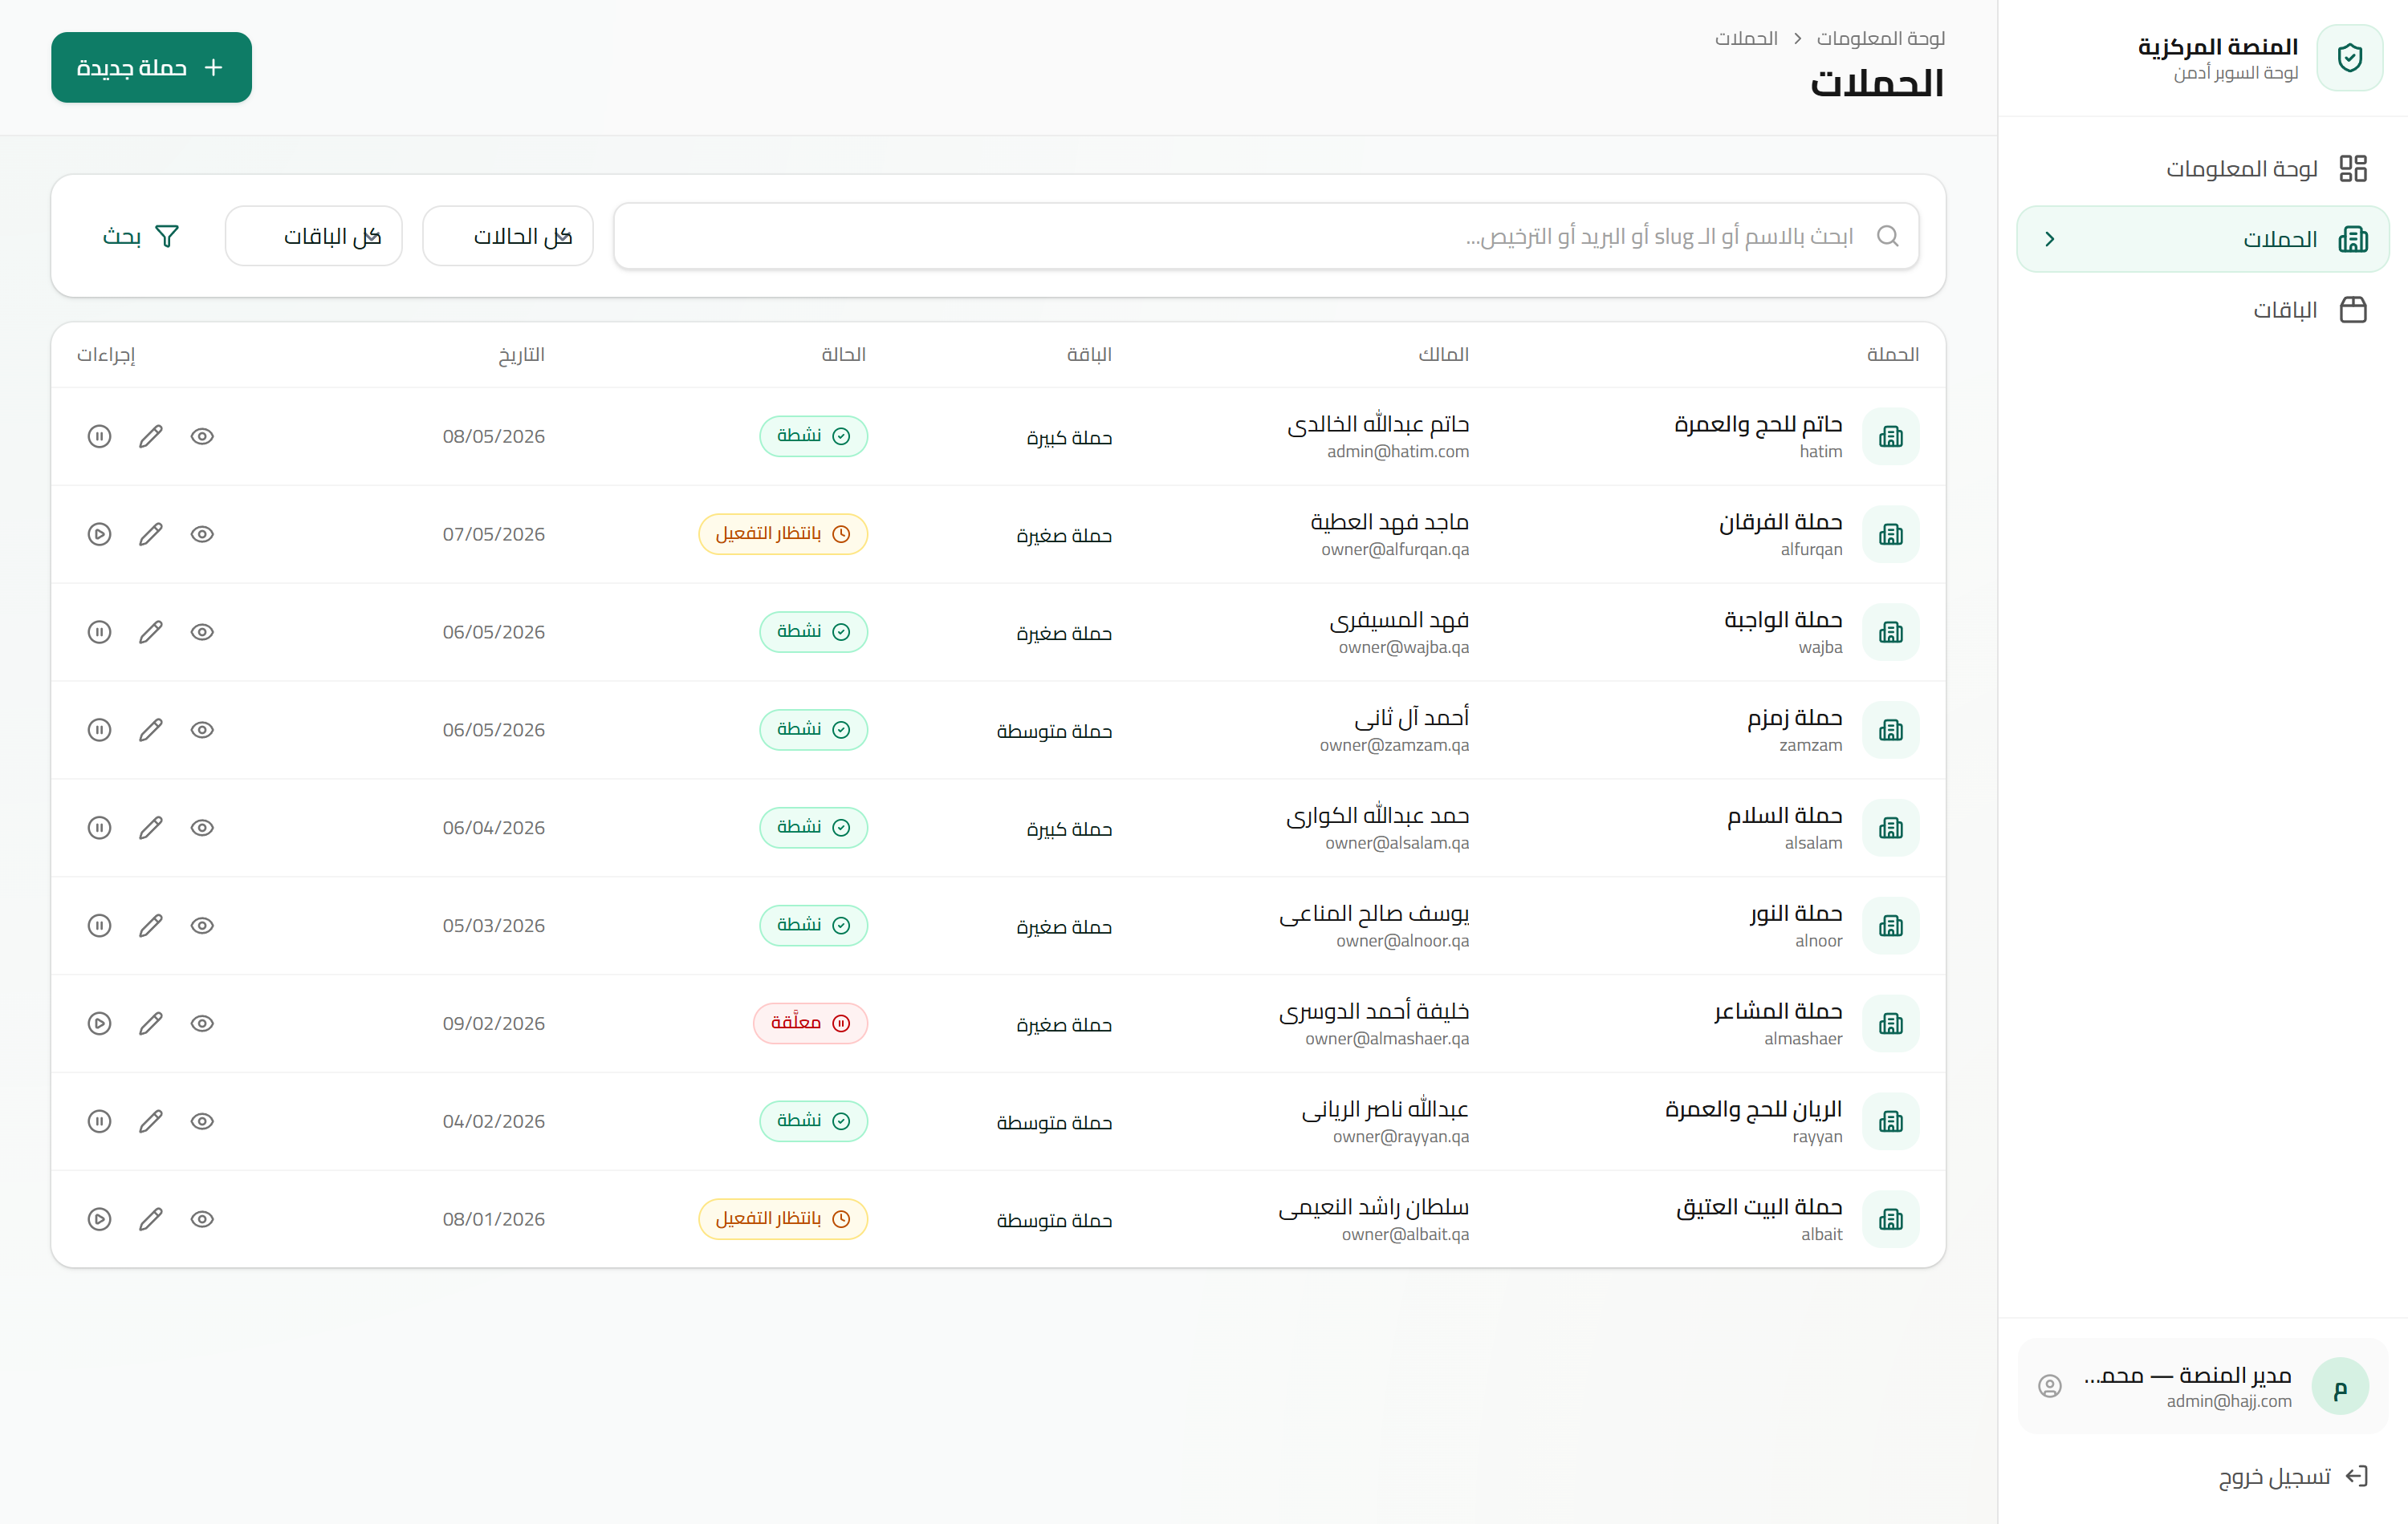Create a new campaign with حملة جديدة
This screenshot has height=1524, width=2408.
(152, 68)
